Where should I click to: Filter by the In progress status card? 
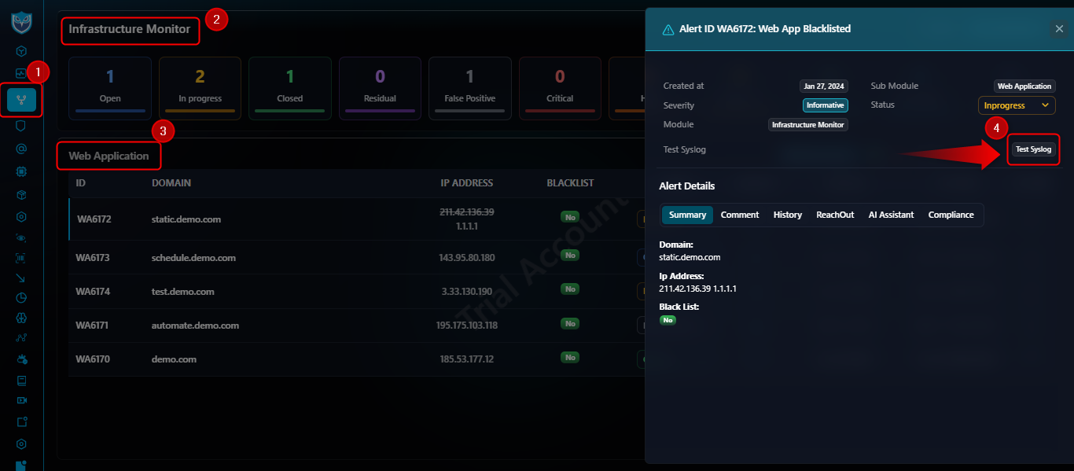[200, 88]
